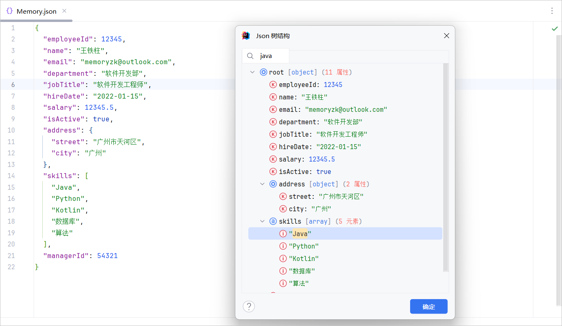The width and height of the screenshot is (562, 326).
Task: Open the three-dot options menu
Action: point(552,11)
